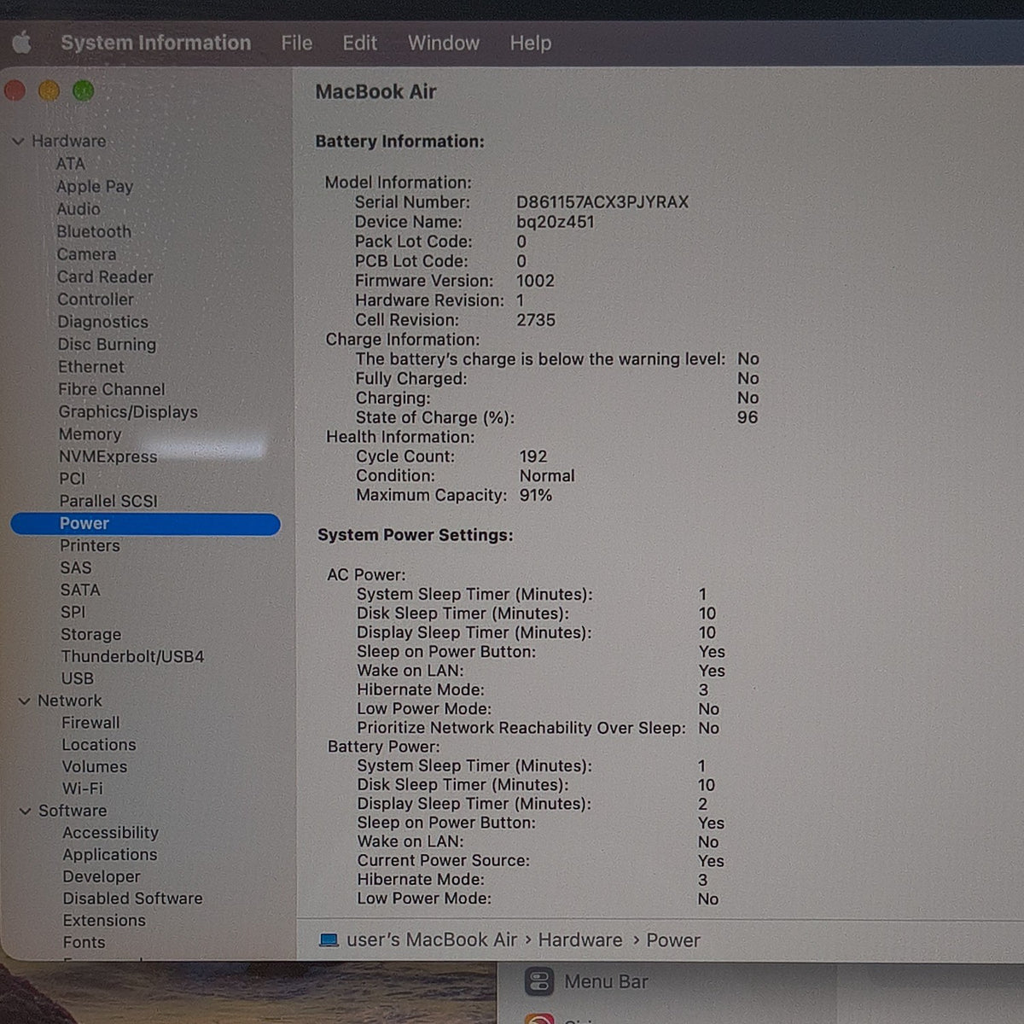1024x1024 pixels.
Task: Select Memory under Hardware
Action: [x=90, y=434]
